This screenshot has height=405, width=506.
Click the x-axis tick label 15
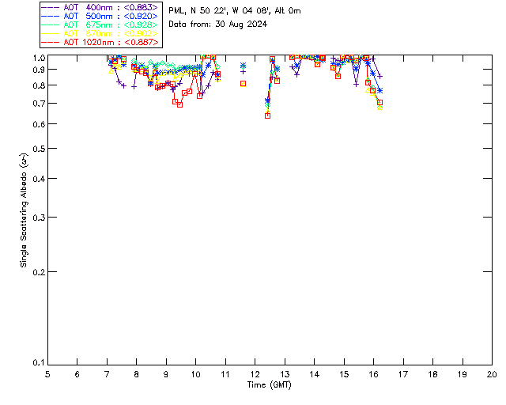344,375
